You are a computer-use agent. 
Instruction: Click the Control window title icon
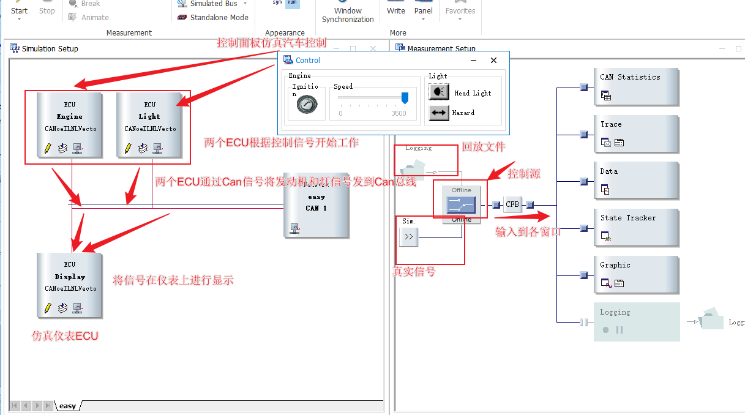pyautogui.click(x=288, y=60)
